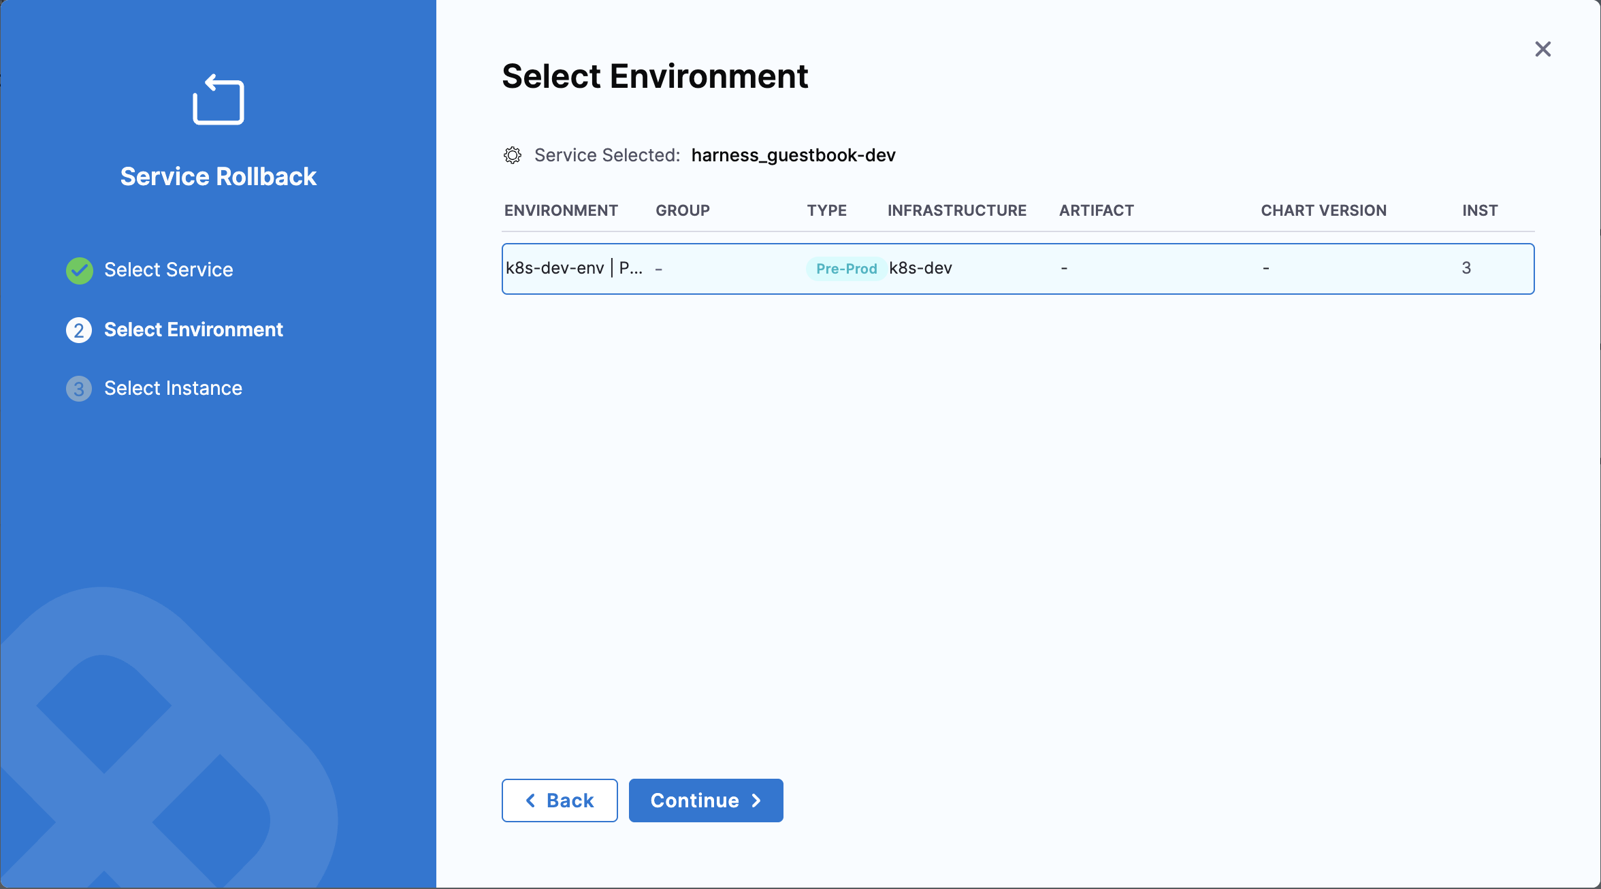Click the ENVIRONMENT column header

tap(561, 210)
